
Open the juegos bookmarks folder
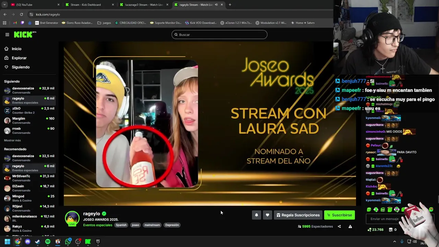tap(104, 23)
